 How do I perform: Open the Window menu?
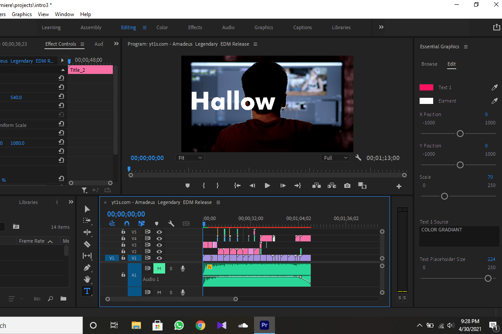[x=64, y=14]
